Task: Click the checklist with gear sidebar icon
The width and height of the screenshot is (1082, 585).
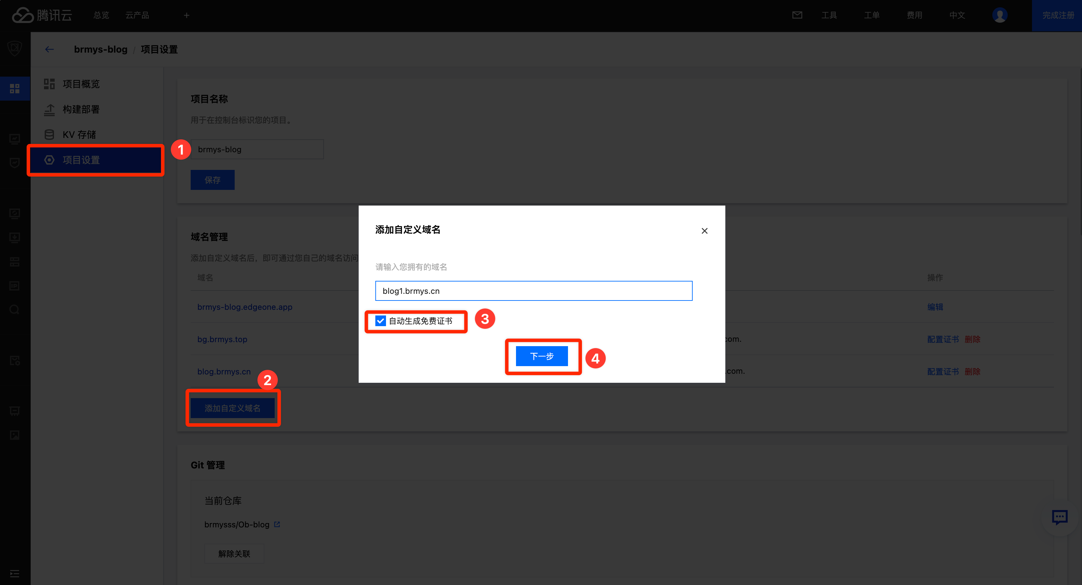Action: 15,360
